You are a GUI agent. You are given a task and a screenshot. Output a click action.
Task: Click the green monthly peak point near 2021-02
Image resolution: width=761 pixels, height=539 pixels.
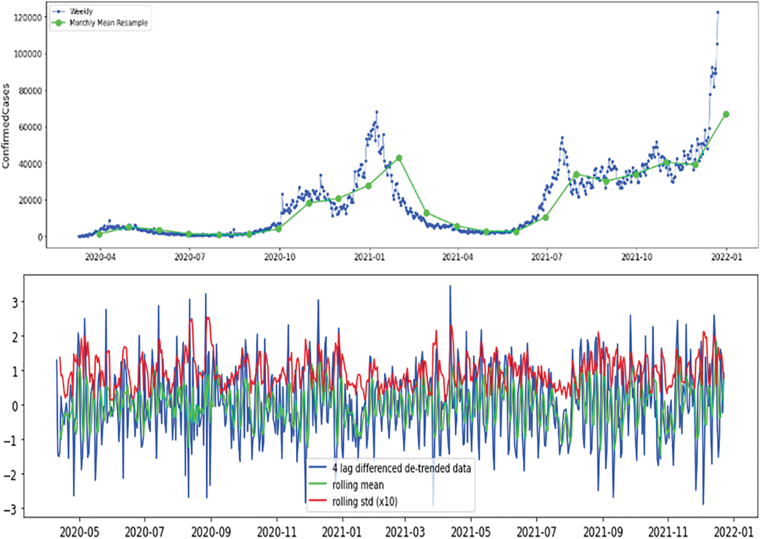(399, 158)
